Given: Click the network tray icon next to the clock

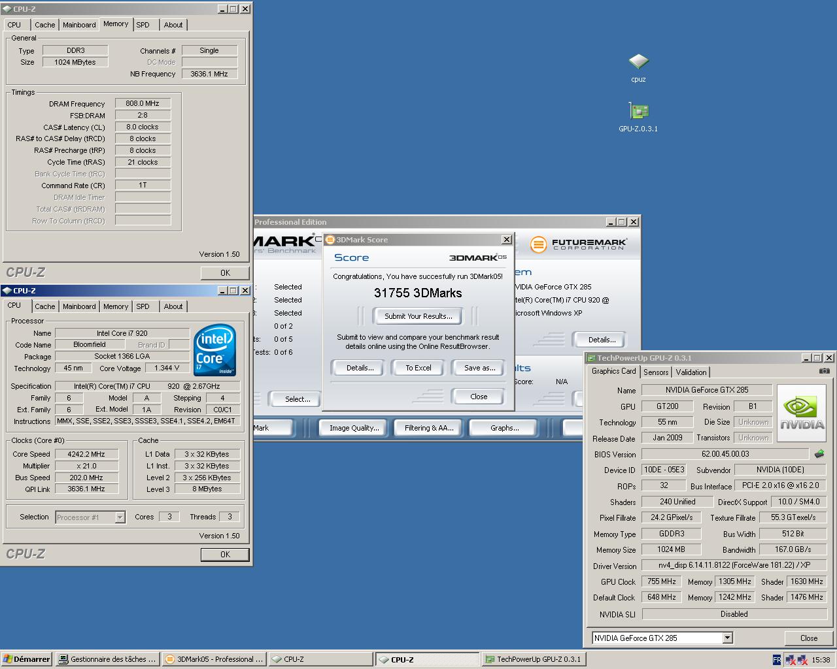Looking at the screenshot, I should 802,660.
